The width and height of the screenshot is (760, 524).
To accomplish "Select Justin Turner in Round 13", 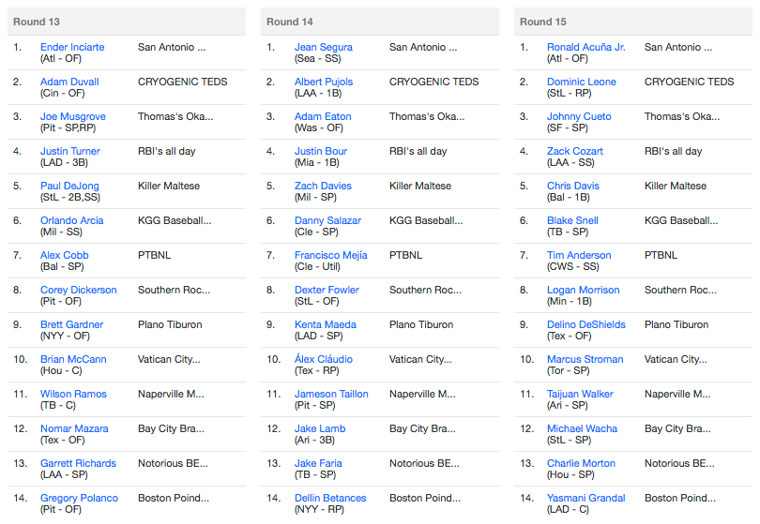I will click(69, 151).
